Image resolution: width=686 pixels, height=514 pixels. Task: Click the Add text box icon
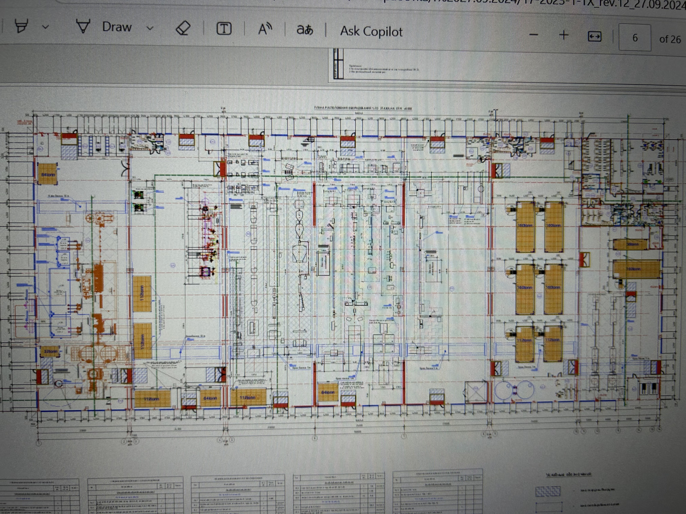[224, 29]
